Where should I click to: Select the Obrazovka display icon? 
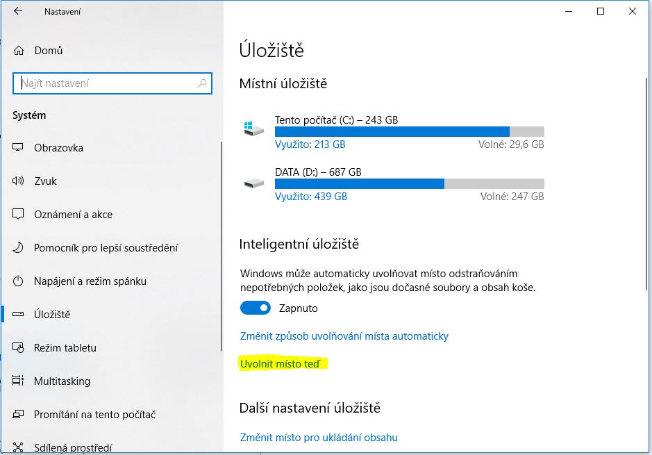pos(18,147)
